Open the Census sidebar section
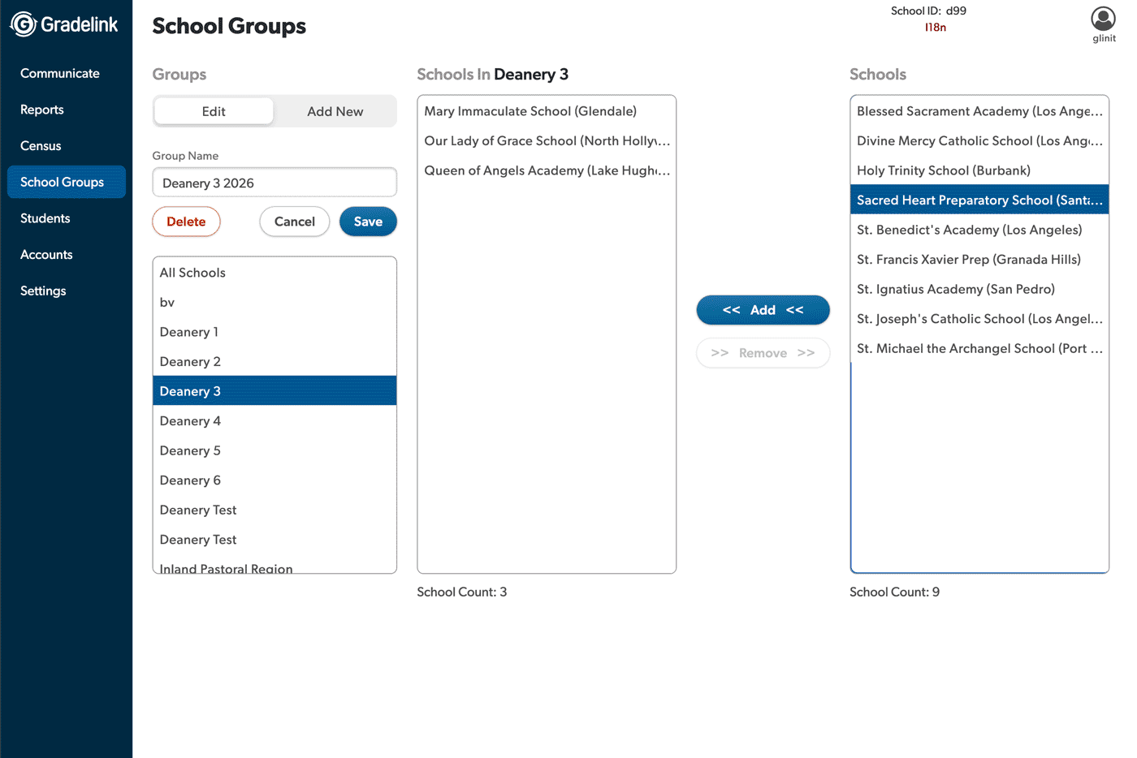The width and height of the screenshot is (1137, 758). pyautogui.click(x=41, y=146)
